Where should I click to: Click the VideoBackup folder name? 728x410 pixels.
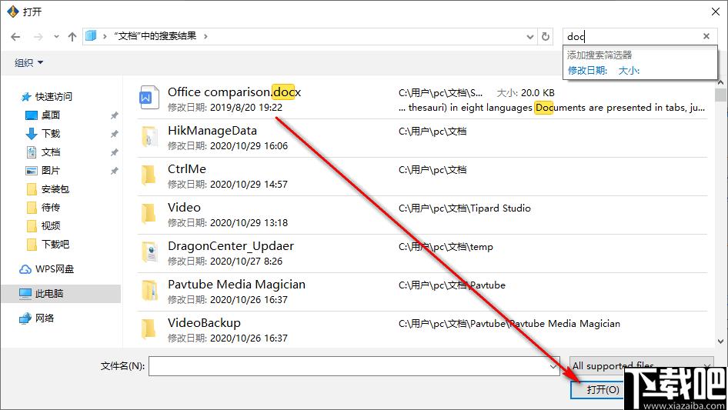(204, 323)
